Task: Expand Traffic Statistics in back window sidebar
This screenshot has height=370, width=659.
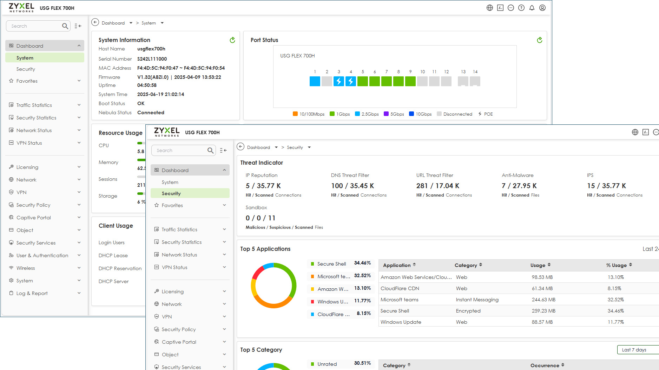Action: coord(45,105)
